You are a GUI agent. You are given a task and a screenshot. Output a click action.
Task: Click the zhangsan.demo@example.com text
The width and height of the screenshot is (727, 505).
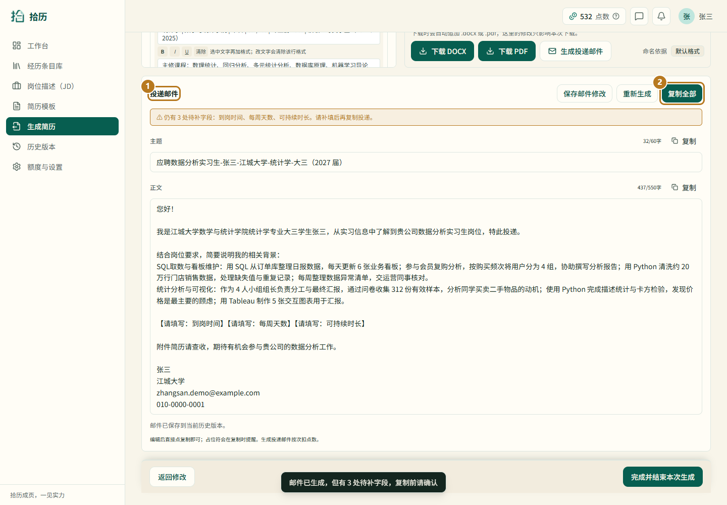point(208,393)
